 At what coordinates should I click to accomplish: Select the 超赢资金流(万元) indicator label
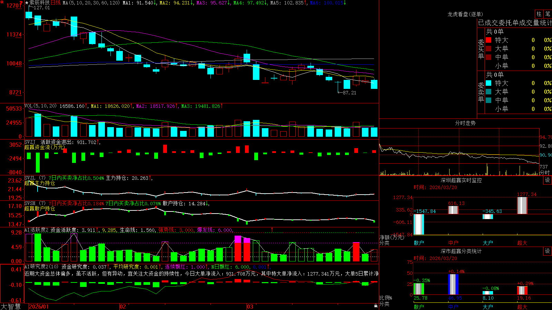pyautogui.click(x=45, y=147)
